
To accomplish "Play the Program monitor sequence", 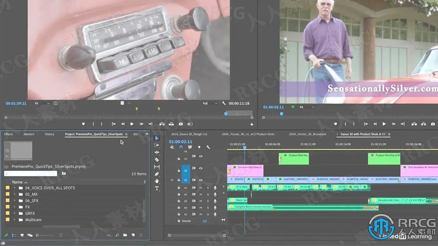I will [384, 124].
